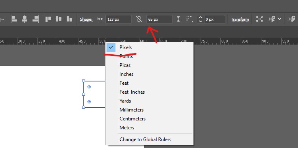Screen dimensions: 298x148
Task: Click the rectangle's upper corner radius widget
Action: (89, 87)
